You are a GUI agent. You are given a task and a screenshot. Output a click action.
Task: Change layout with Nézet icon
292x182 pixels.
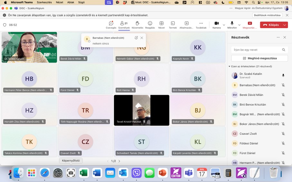[162, 25]
